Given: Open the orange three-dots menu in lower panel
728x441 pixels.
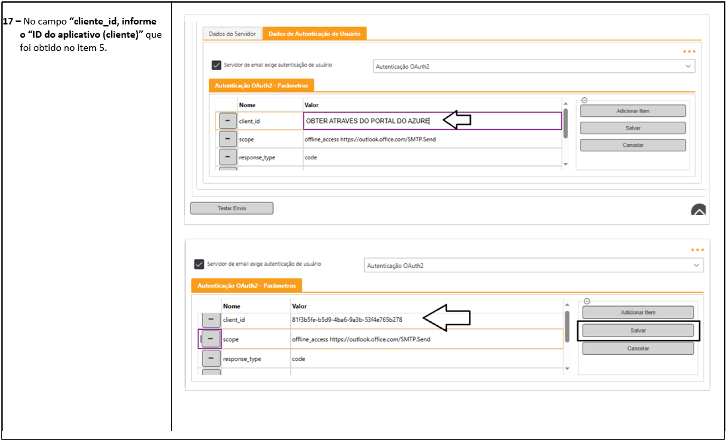Looking at the screenshot, I should point(698,250).
